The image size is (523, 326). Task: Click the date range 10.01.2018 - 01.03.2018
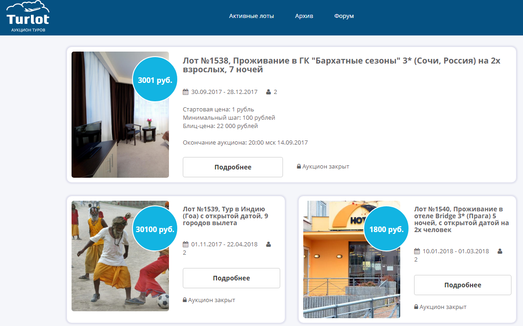456,251
